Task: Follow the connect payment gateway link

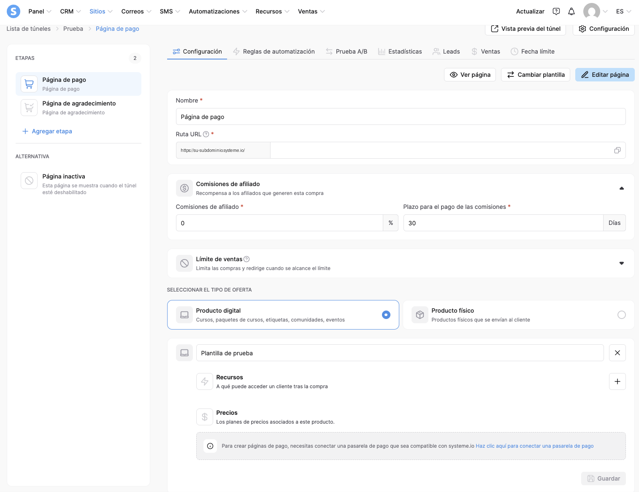Action: click(x=535, y=446)
